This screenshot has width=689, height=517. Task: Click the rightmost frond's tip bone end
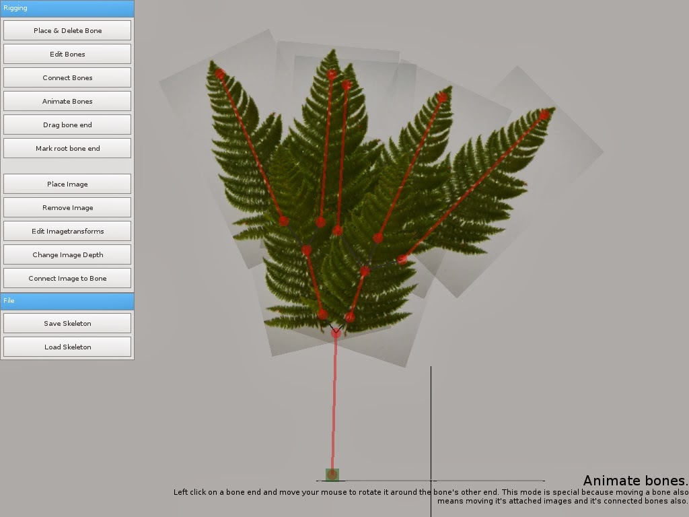click(544, 115)
